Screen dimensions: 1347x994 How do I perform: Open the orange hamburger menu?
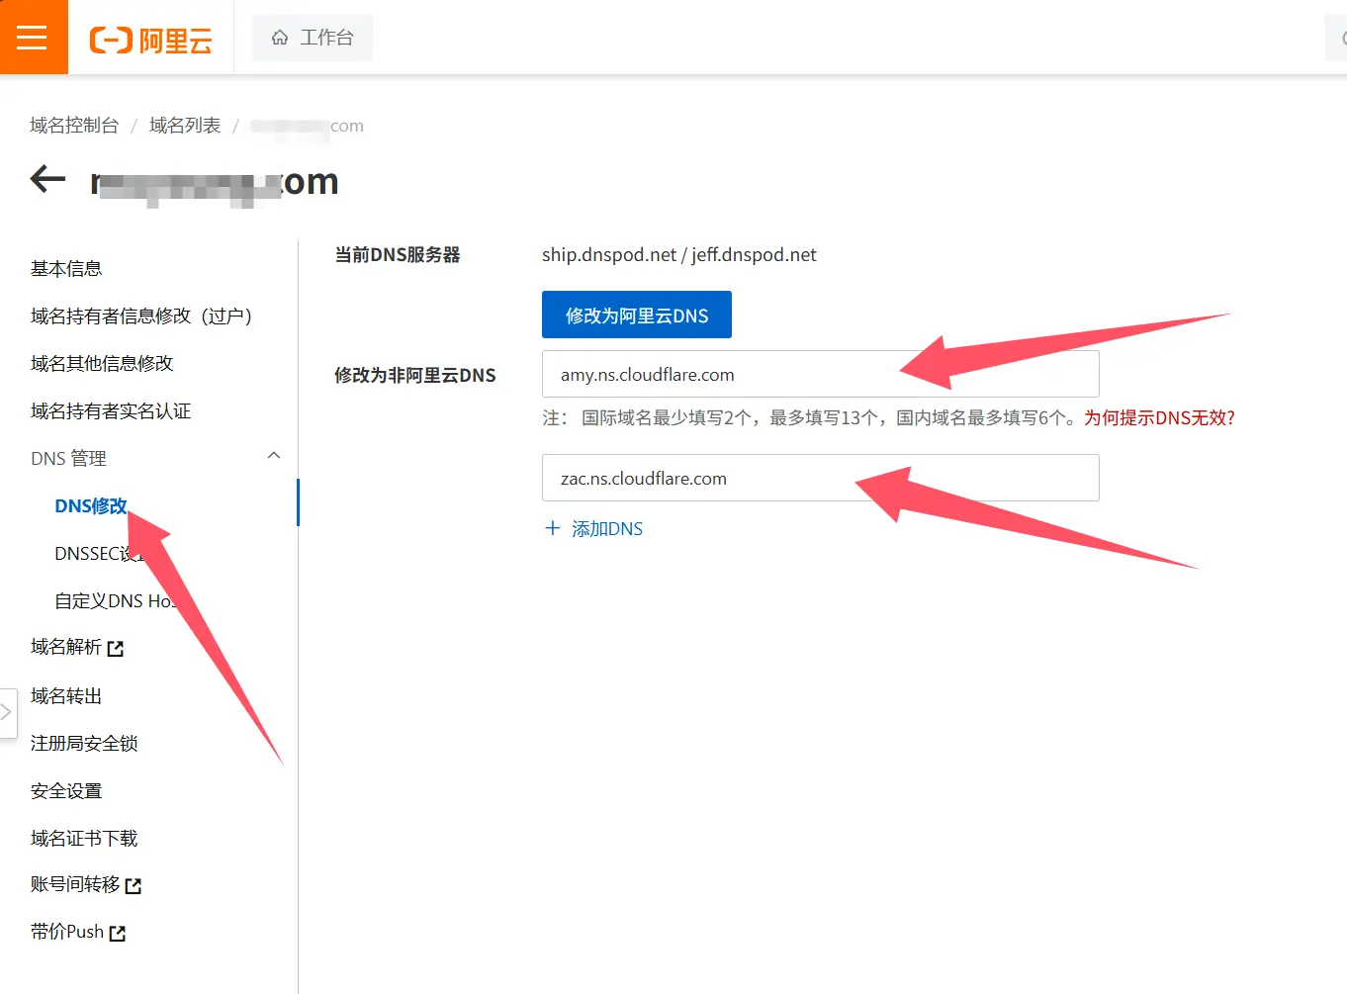click(33, 38)
